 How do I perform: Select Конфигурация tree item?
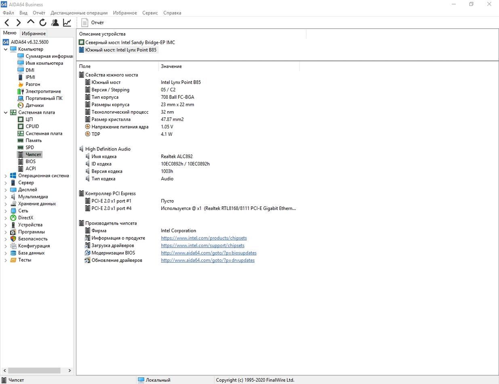pyautogui.click(x=34, y=246)
